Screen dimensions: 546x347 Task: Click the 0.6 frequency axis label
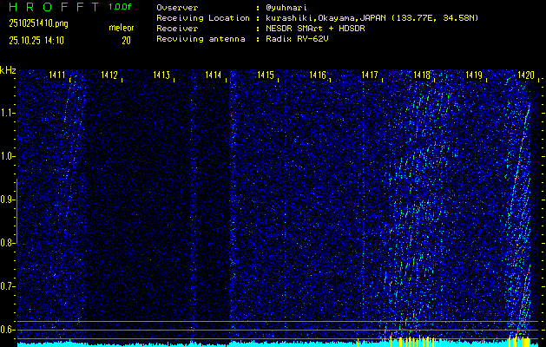point(7,330)
